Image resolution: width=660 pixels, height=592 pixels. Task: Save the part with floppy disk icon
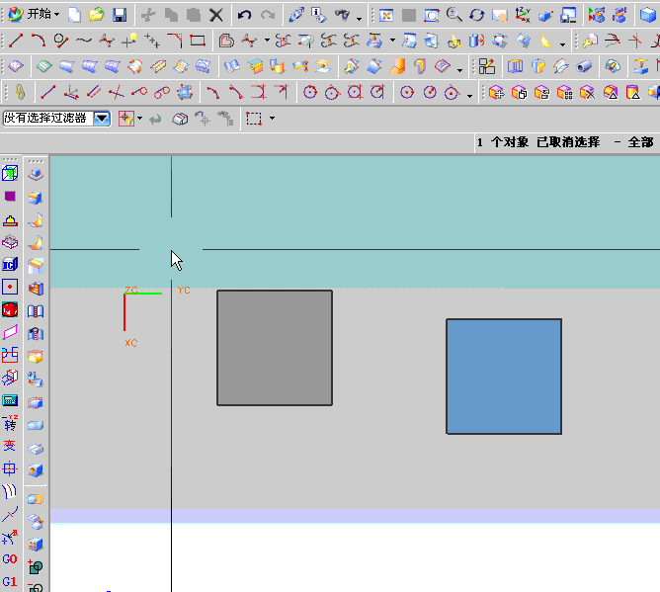(x=119, y=15)
